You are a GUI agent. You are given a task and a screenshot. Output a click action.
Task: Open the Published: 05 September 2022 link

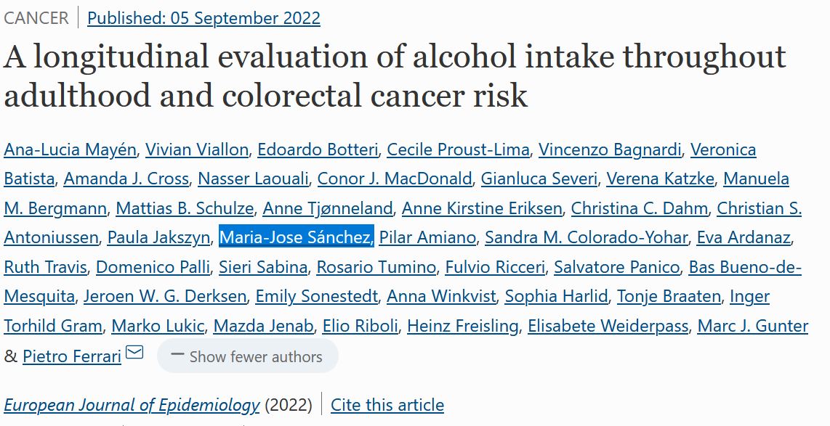(x=204, y=18)
